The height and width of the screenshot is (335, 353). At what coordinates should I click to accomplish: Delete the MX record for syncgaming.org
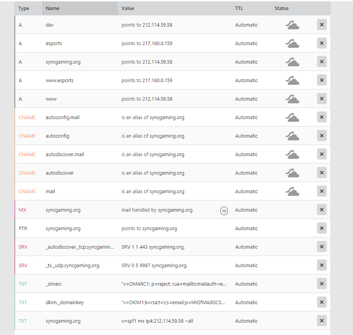pos(322,209)
